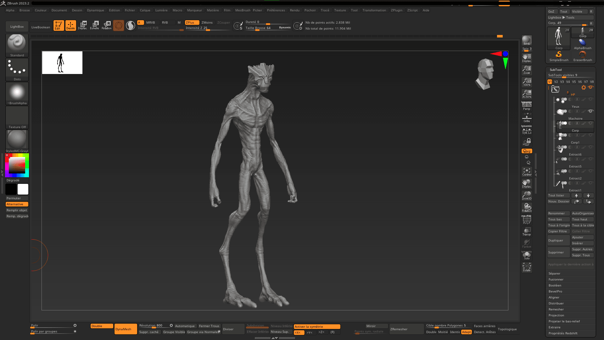The image size is (604, 340).
Task: Adjust the Taille Brosse size slider
Action: point(268,28)
